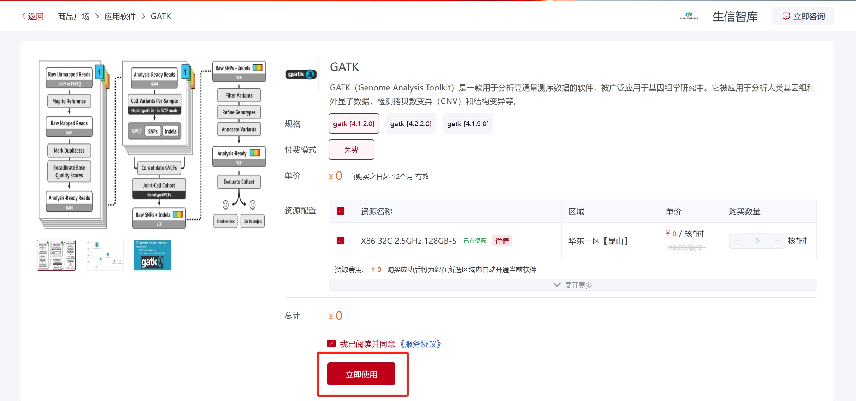The height and width of the screenshot is (401, 856).
Task: Toggle the select-all resources header checkbox
Action: [x=341, y=211]
